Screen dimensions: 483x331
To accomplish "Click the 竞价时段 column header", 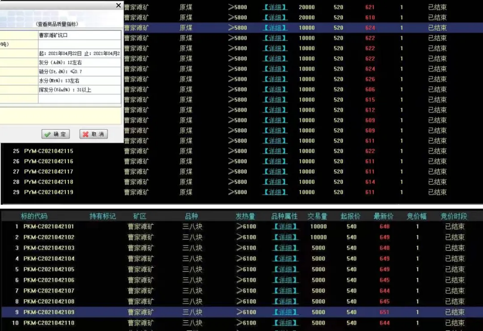I will click(x=454, y=217).
